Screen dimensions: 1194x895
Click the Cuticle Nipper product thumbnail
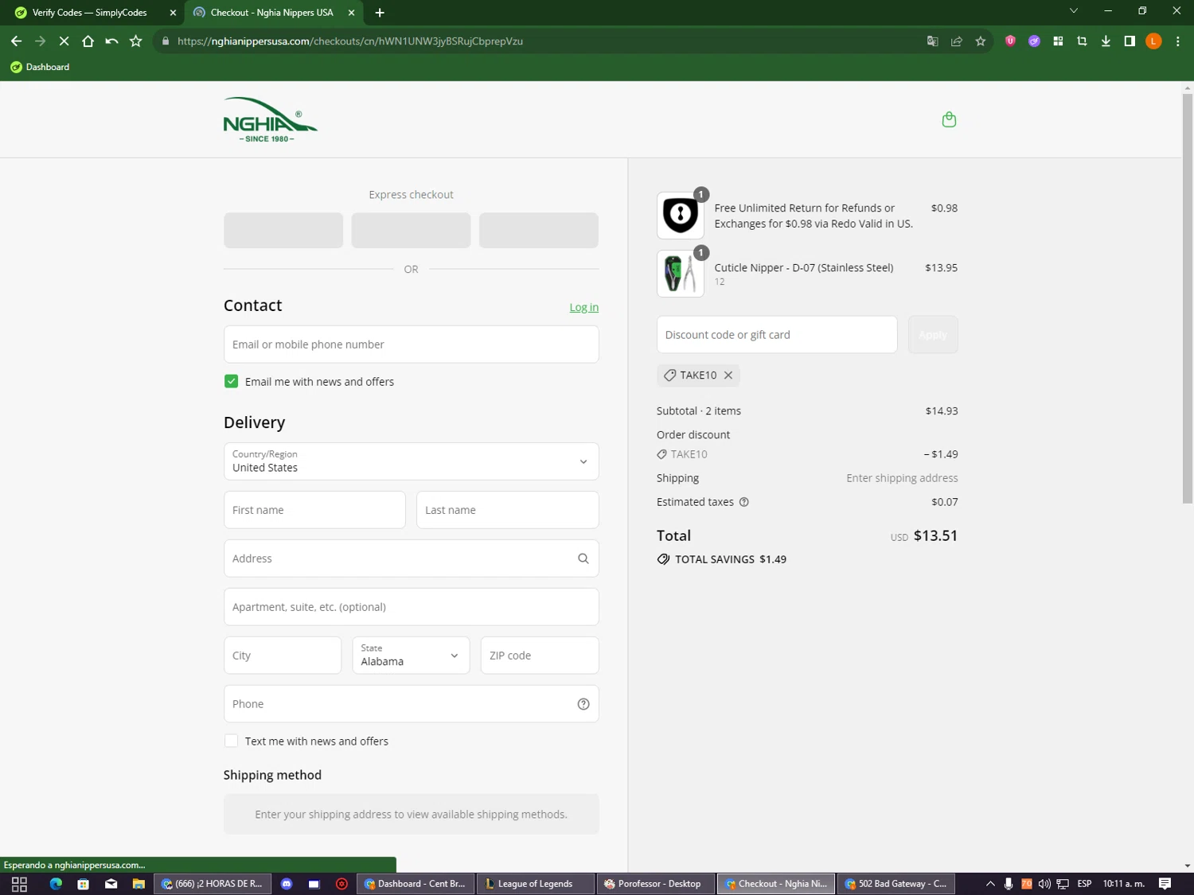[681, 274]
